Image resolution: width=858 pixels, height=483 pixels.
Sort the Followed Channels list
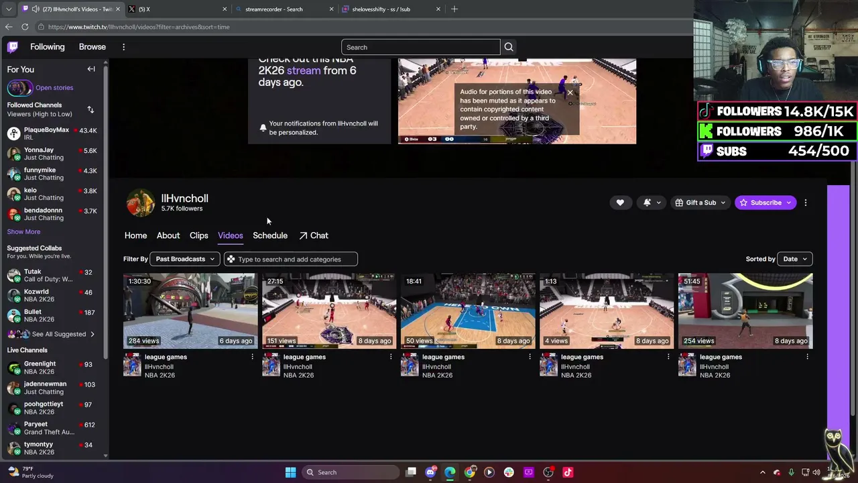[90, 109]
